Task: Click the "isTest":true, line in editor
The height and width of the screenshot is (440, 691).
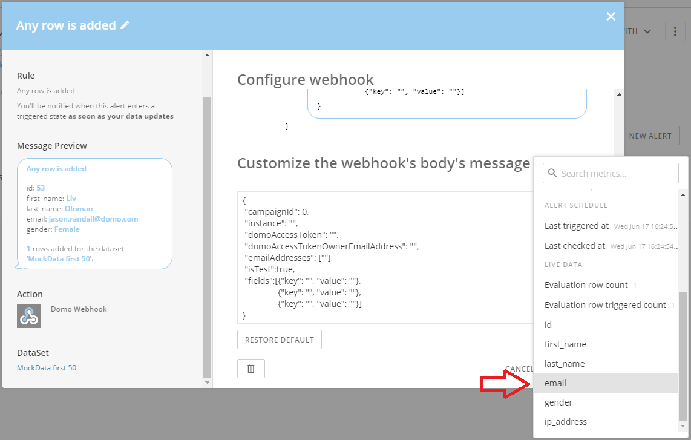Action: [270, 269]
